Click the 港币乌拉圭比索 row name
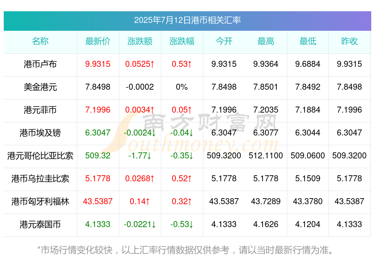 pyautogui.click(x=40, y=179)
